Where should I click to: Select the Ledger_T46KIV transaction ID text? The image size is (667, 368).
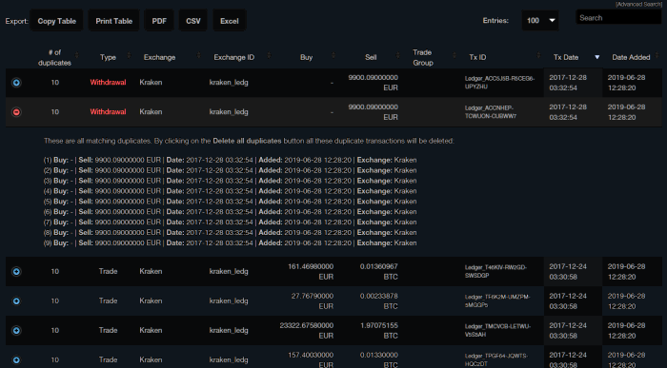[495, 271]
